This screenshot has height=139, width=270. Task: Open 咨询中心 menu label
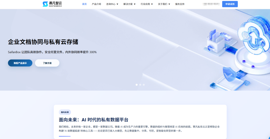[111, 4]
